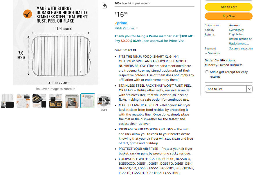The height and width of the screenshot is (176, 256).
Task: Check the gift receipt checkbox
Action: coord(207,72)
